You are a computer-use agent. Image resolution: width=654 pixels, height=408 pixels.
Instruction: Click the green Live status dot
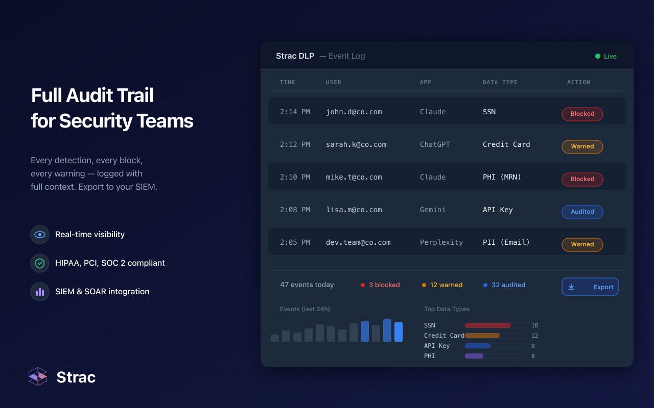point(598,56)
